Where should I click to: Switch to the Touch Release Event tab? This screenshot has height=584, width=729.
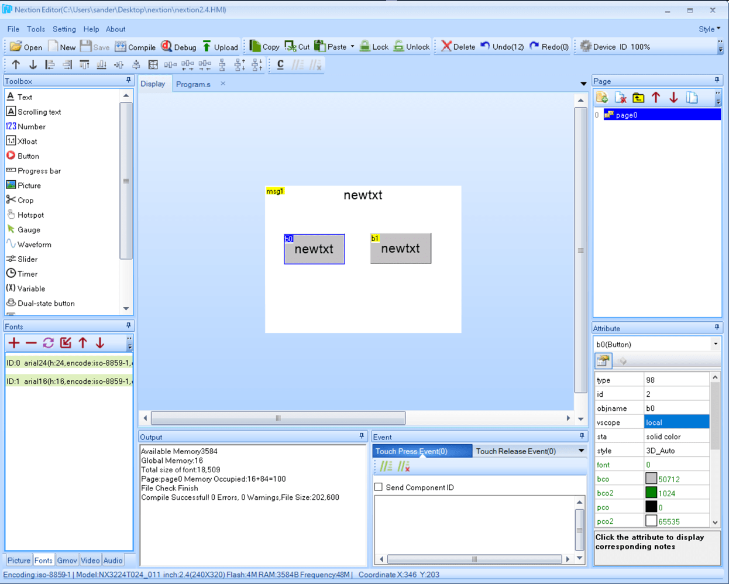click(x=515, y=451)
